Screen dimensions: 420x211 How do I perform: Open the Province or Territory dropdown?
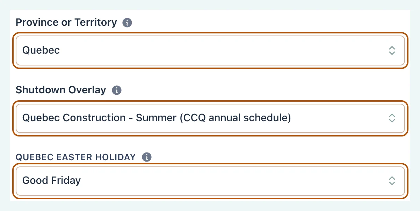coord(210,50)
